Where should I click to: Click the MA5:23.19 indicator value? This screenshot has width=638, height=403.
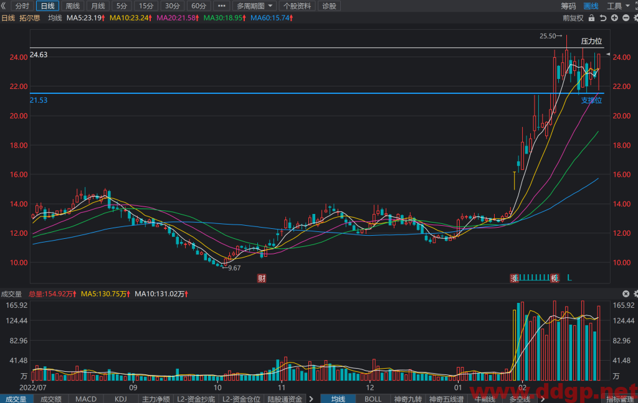tap(86, 18)
